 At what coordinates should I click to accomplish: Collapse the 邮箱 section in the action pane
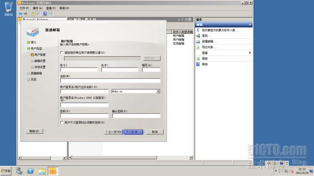tap(250, 25)
